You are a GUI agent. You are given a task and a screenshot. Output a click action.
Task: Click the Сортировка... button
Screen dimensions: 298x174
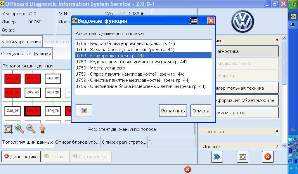pyautogui.click(x=91, y=156)
